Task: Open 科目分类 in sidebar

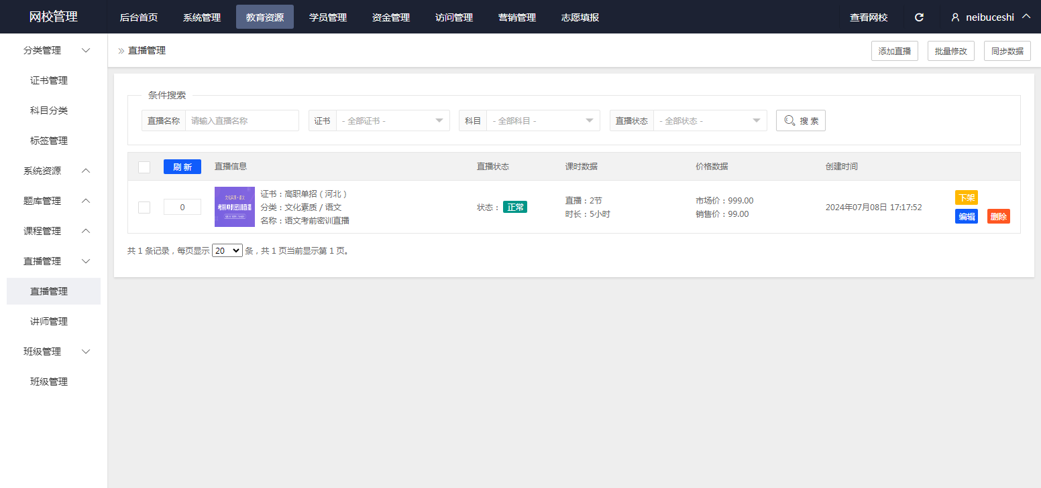Action: (49, 110)
